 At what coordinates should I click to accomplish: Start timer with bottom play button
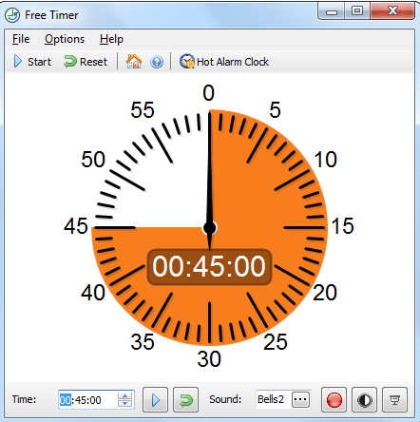[155, 400]
